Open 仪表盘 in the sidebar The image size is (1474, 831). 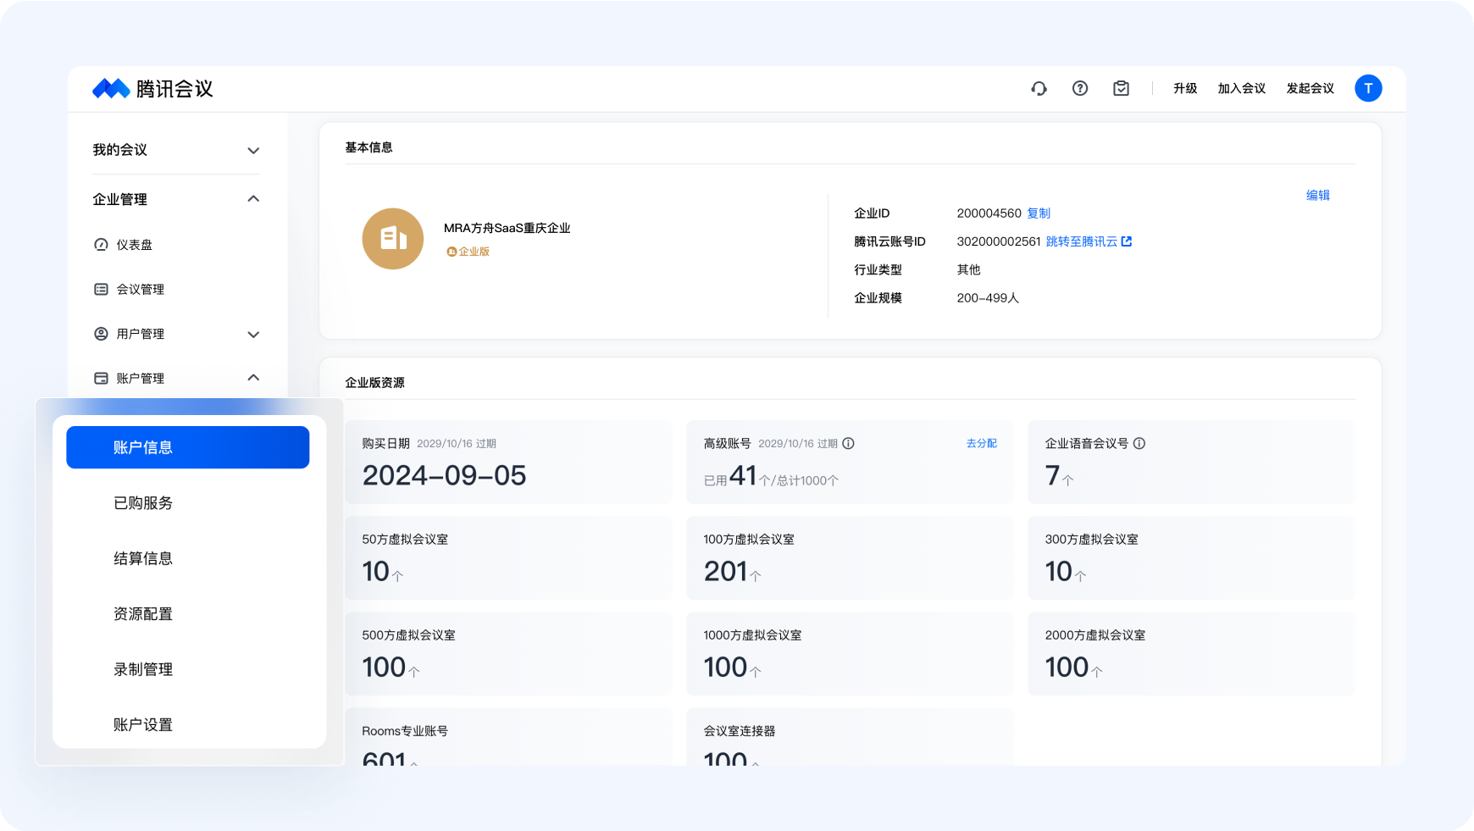[x=134, y=245]
